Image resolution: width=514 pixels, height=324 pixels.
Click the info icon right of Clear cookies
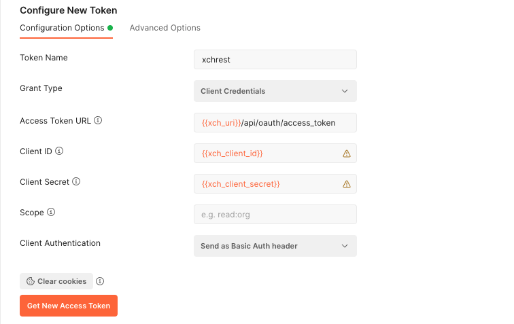[100, 281]
